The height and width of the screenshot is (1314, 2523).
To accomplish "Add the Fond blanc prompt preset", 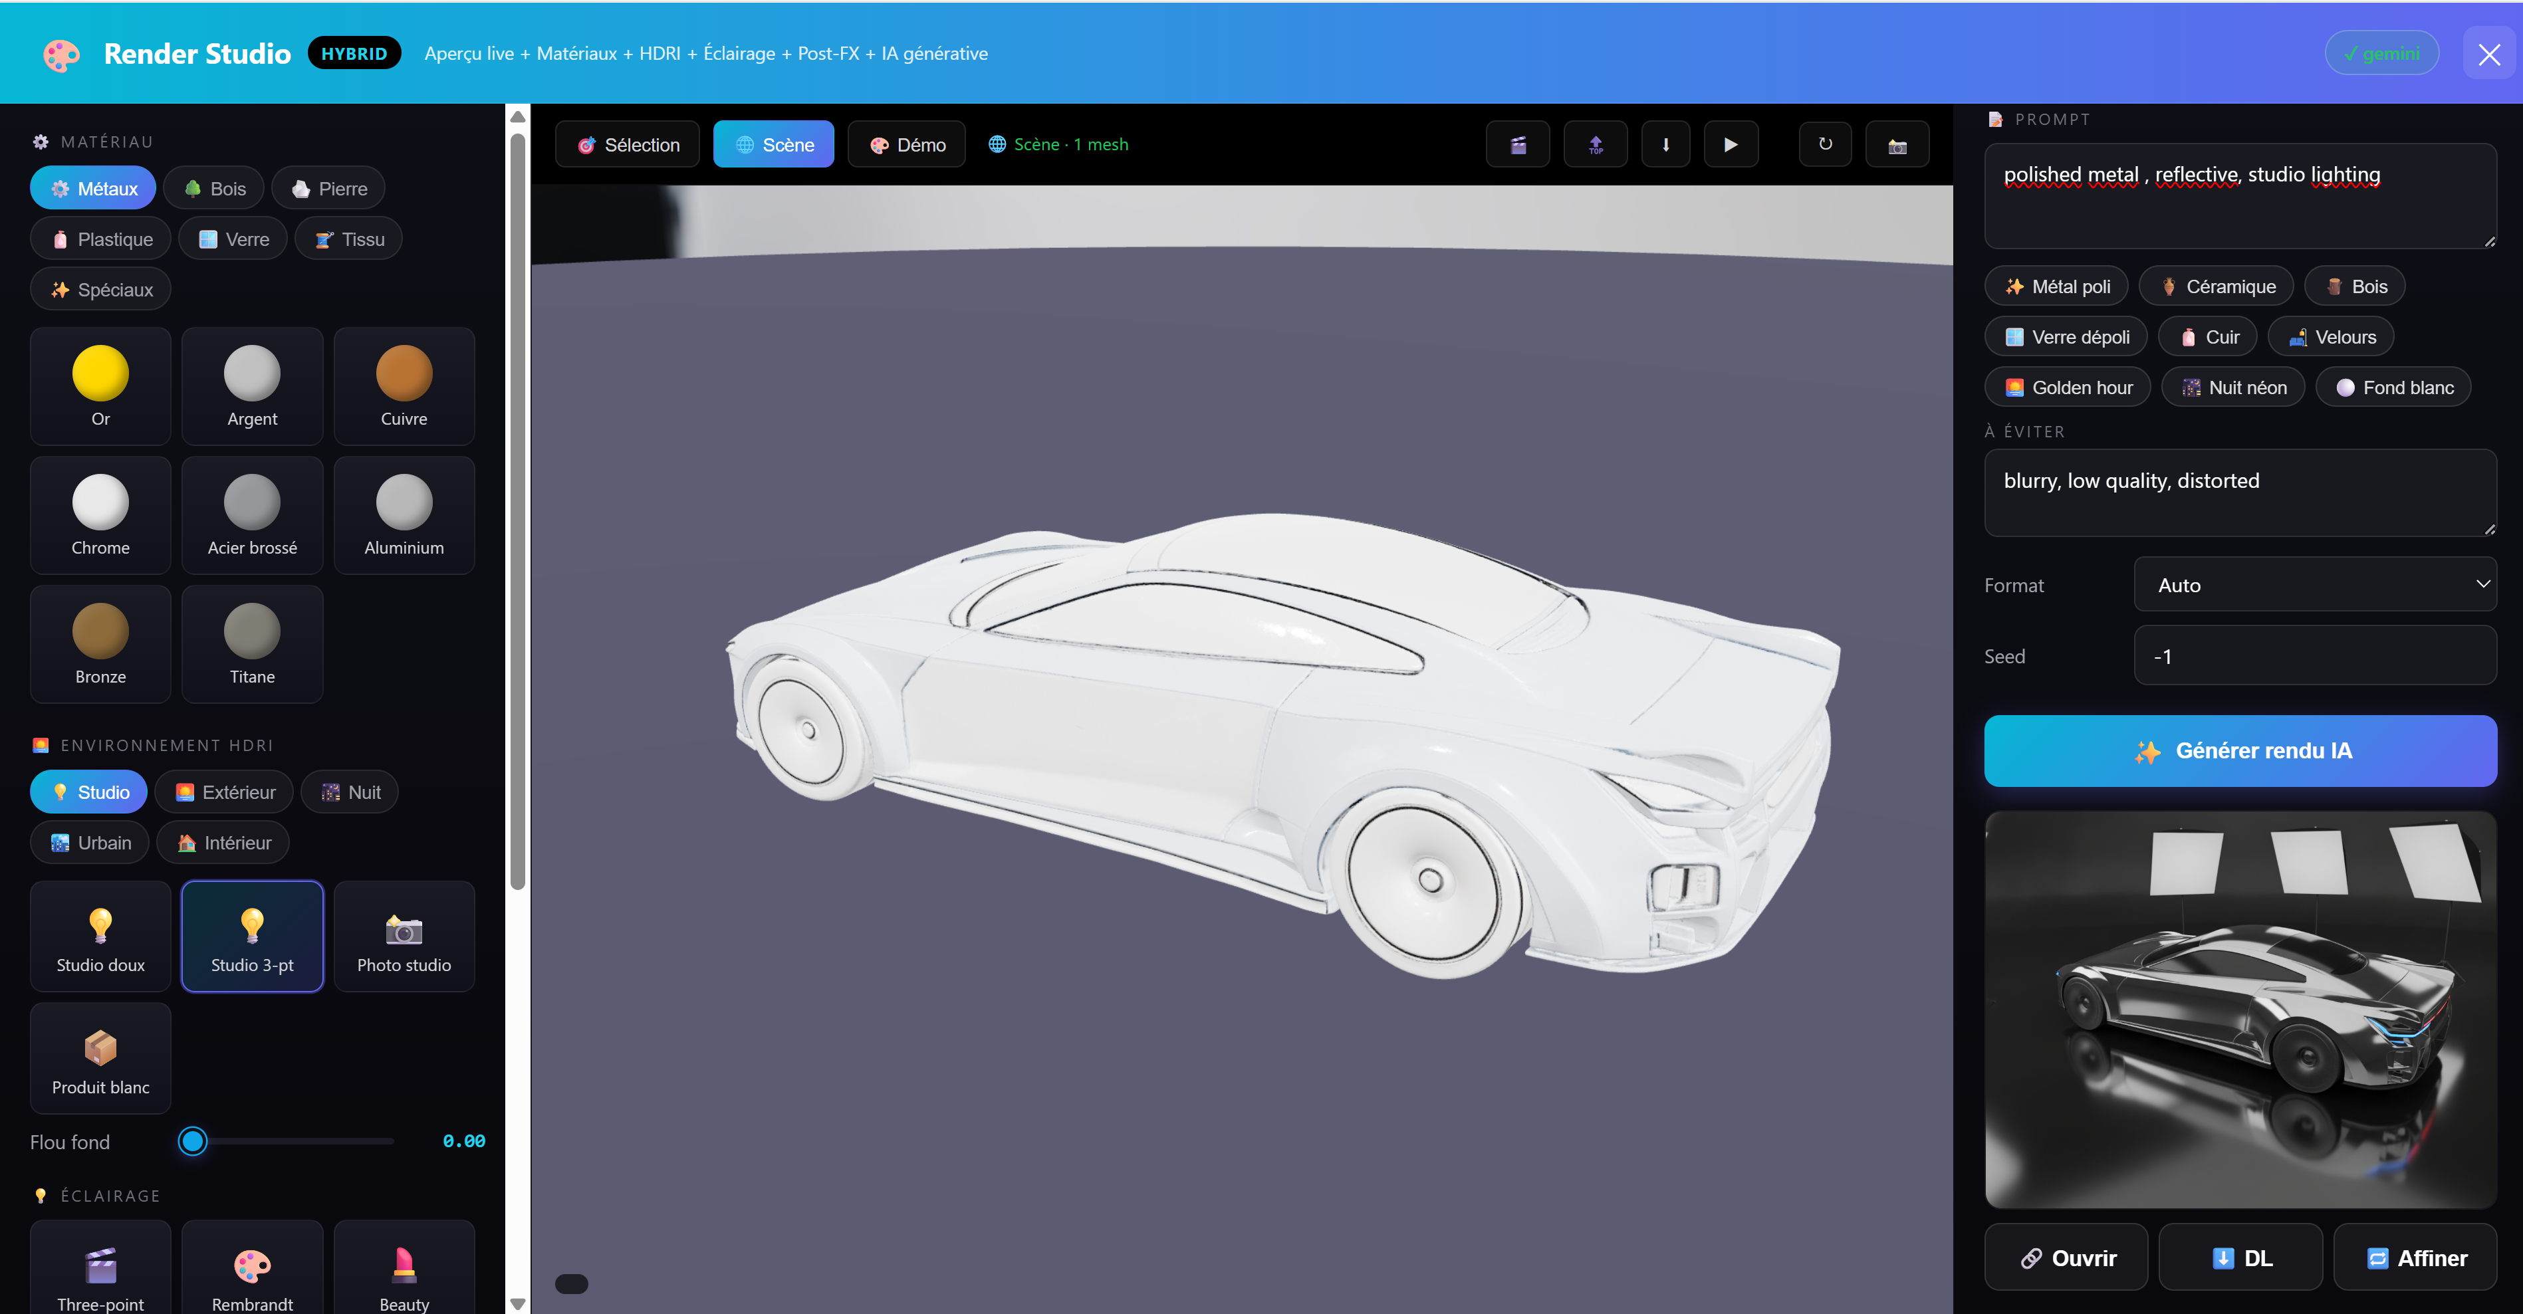I will 2394,387.
